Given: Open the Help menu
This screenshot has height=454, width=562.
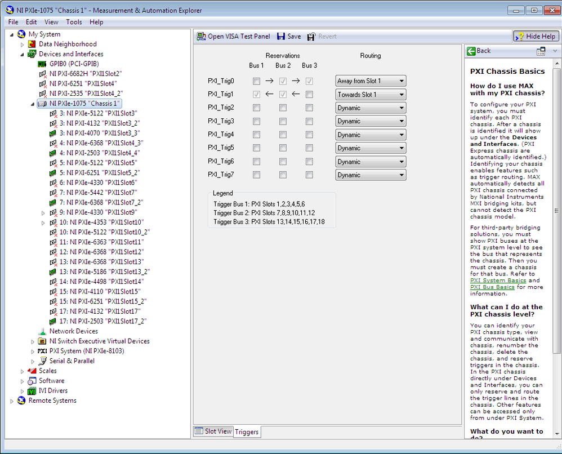Looking at the screenshot, I should point(96,22).
